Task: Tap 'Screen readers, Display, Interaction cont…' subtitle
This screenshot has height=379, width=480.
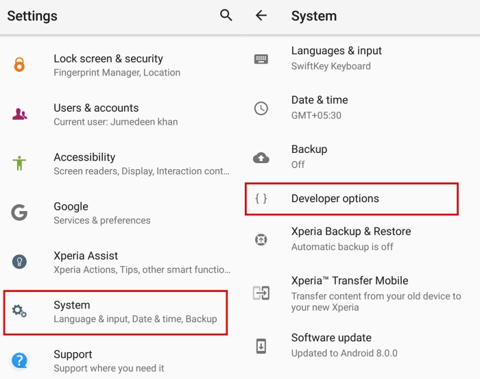Action: coord(141,171)
